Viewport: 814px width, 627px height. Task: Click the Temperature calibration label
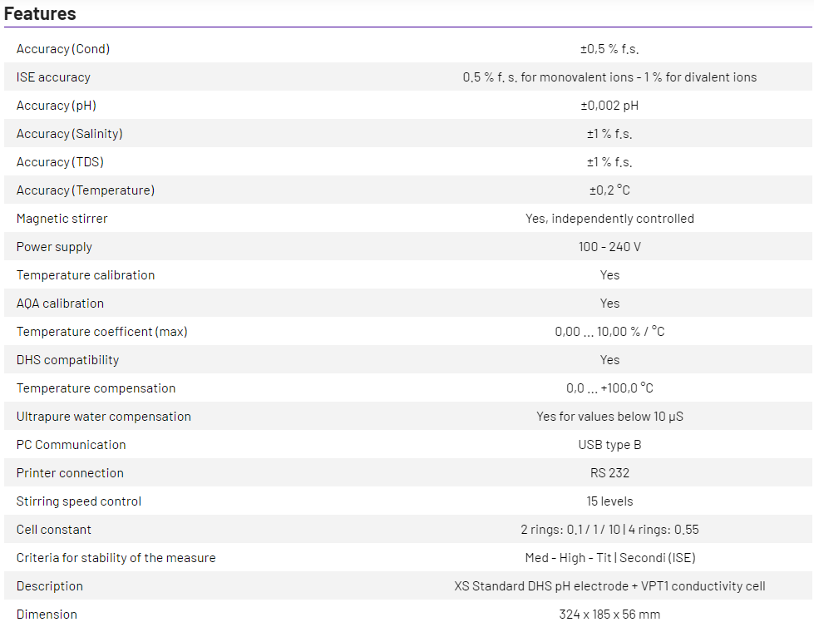pyautogui.click(x=86, y=275)
